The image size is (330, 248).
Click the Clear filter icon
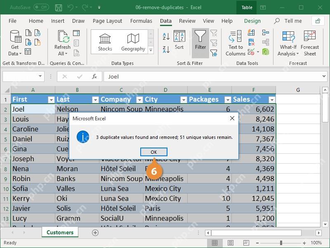click(214, 33)
